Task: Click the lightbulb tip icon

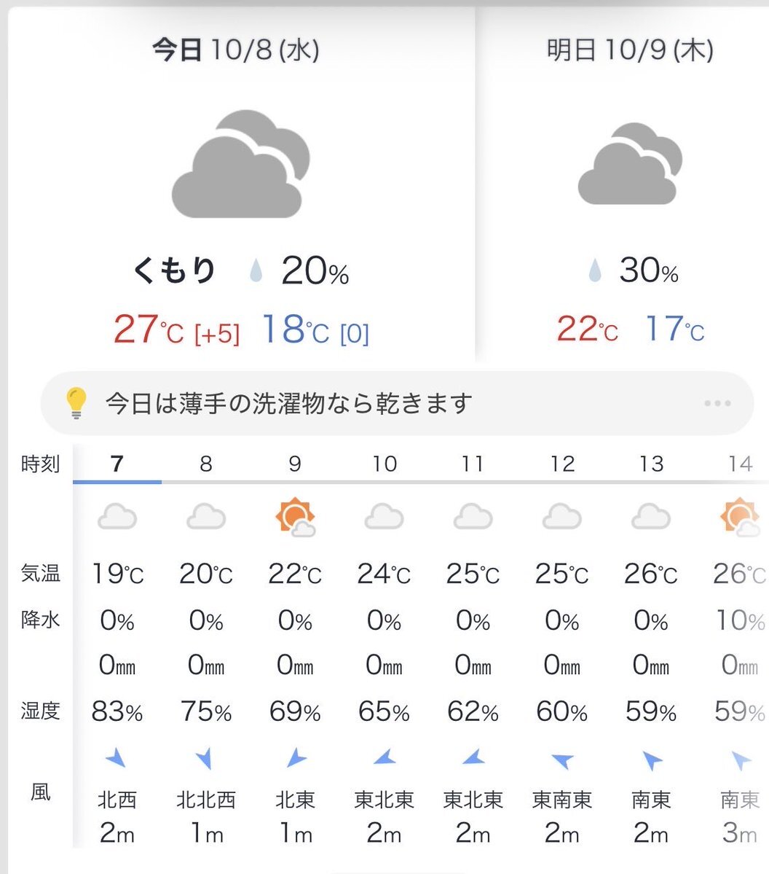Action: pos(76,403)
